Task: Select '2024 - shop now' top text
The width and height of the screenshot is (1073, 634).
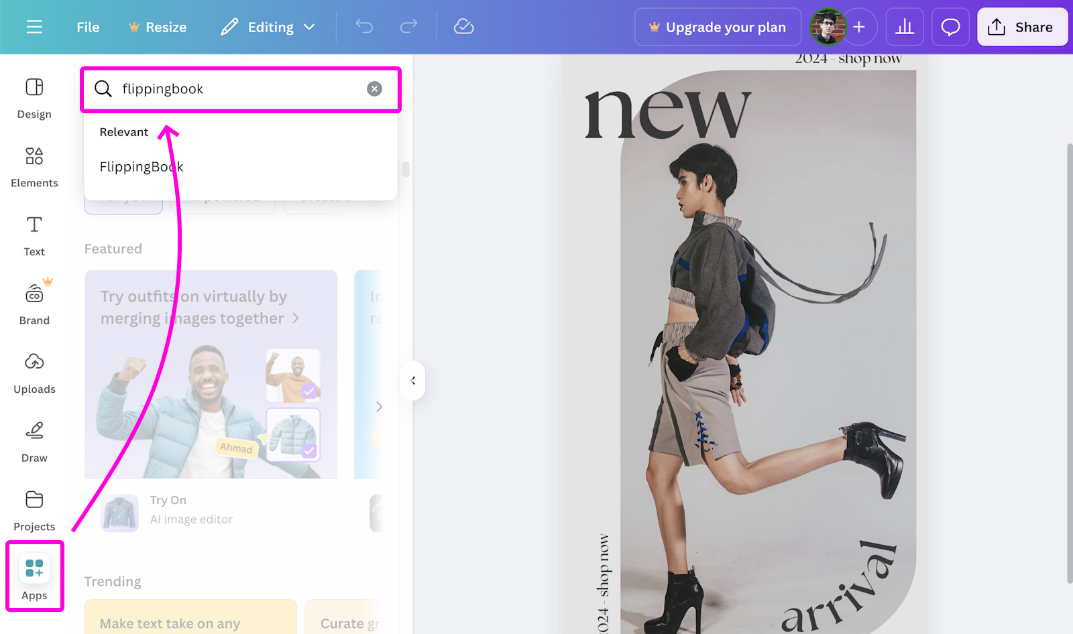Action: (x=848, y=59)
